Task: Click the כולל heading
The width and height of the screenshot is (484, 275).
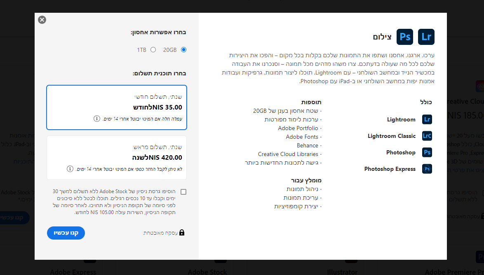Action: coord(425,102)
